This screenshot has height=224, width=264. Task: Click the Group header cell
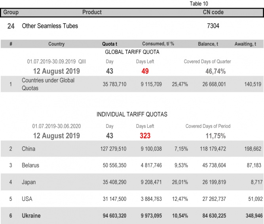pyautogui.click(x=11, y=12)
